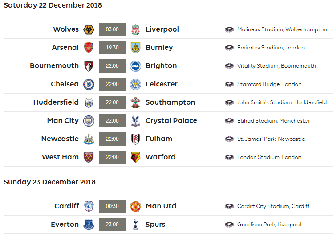Screen dimensions: 333x237
Task: Click the 00:30 Cardiff v Man Utd time
Action: [112, 206]
